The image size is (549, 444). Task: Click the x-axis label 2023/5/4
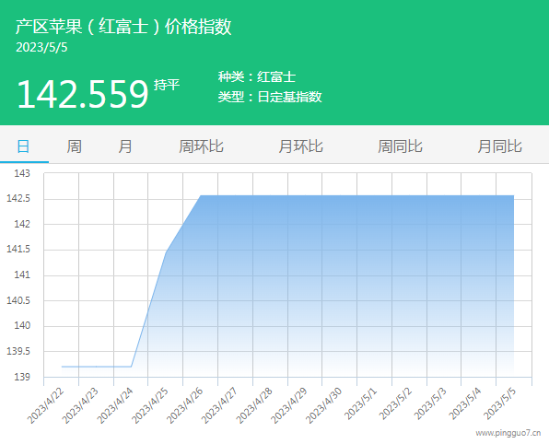coord(465,403)
